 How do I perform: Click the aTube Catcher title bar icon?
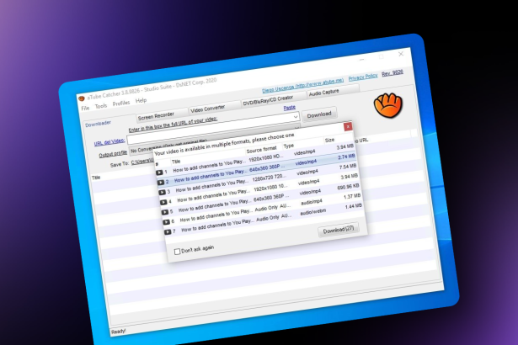point(82,98)
